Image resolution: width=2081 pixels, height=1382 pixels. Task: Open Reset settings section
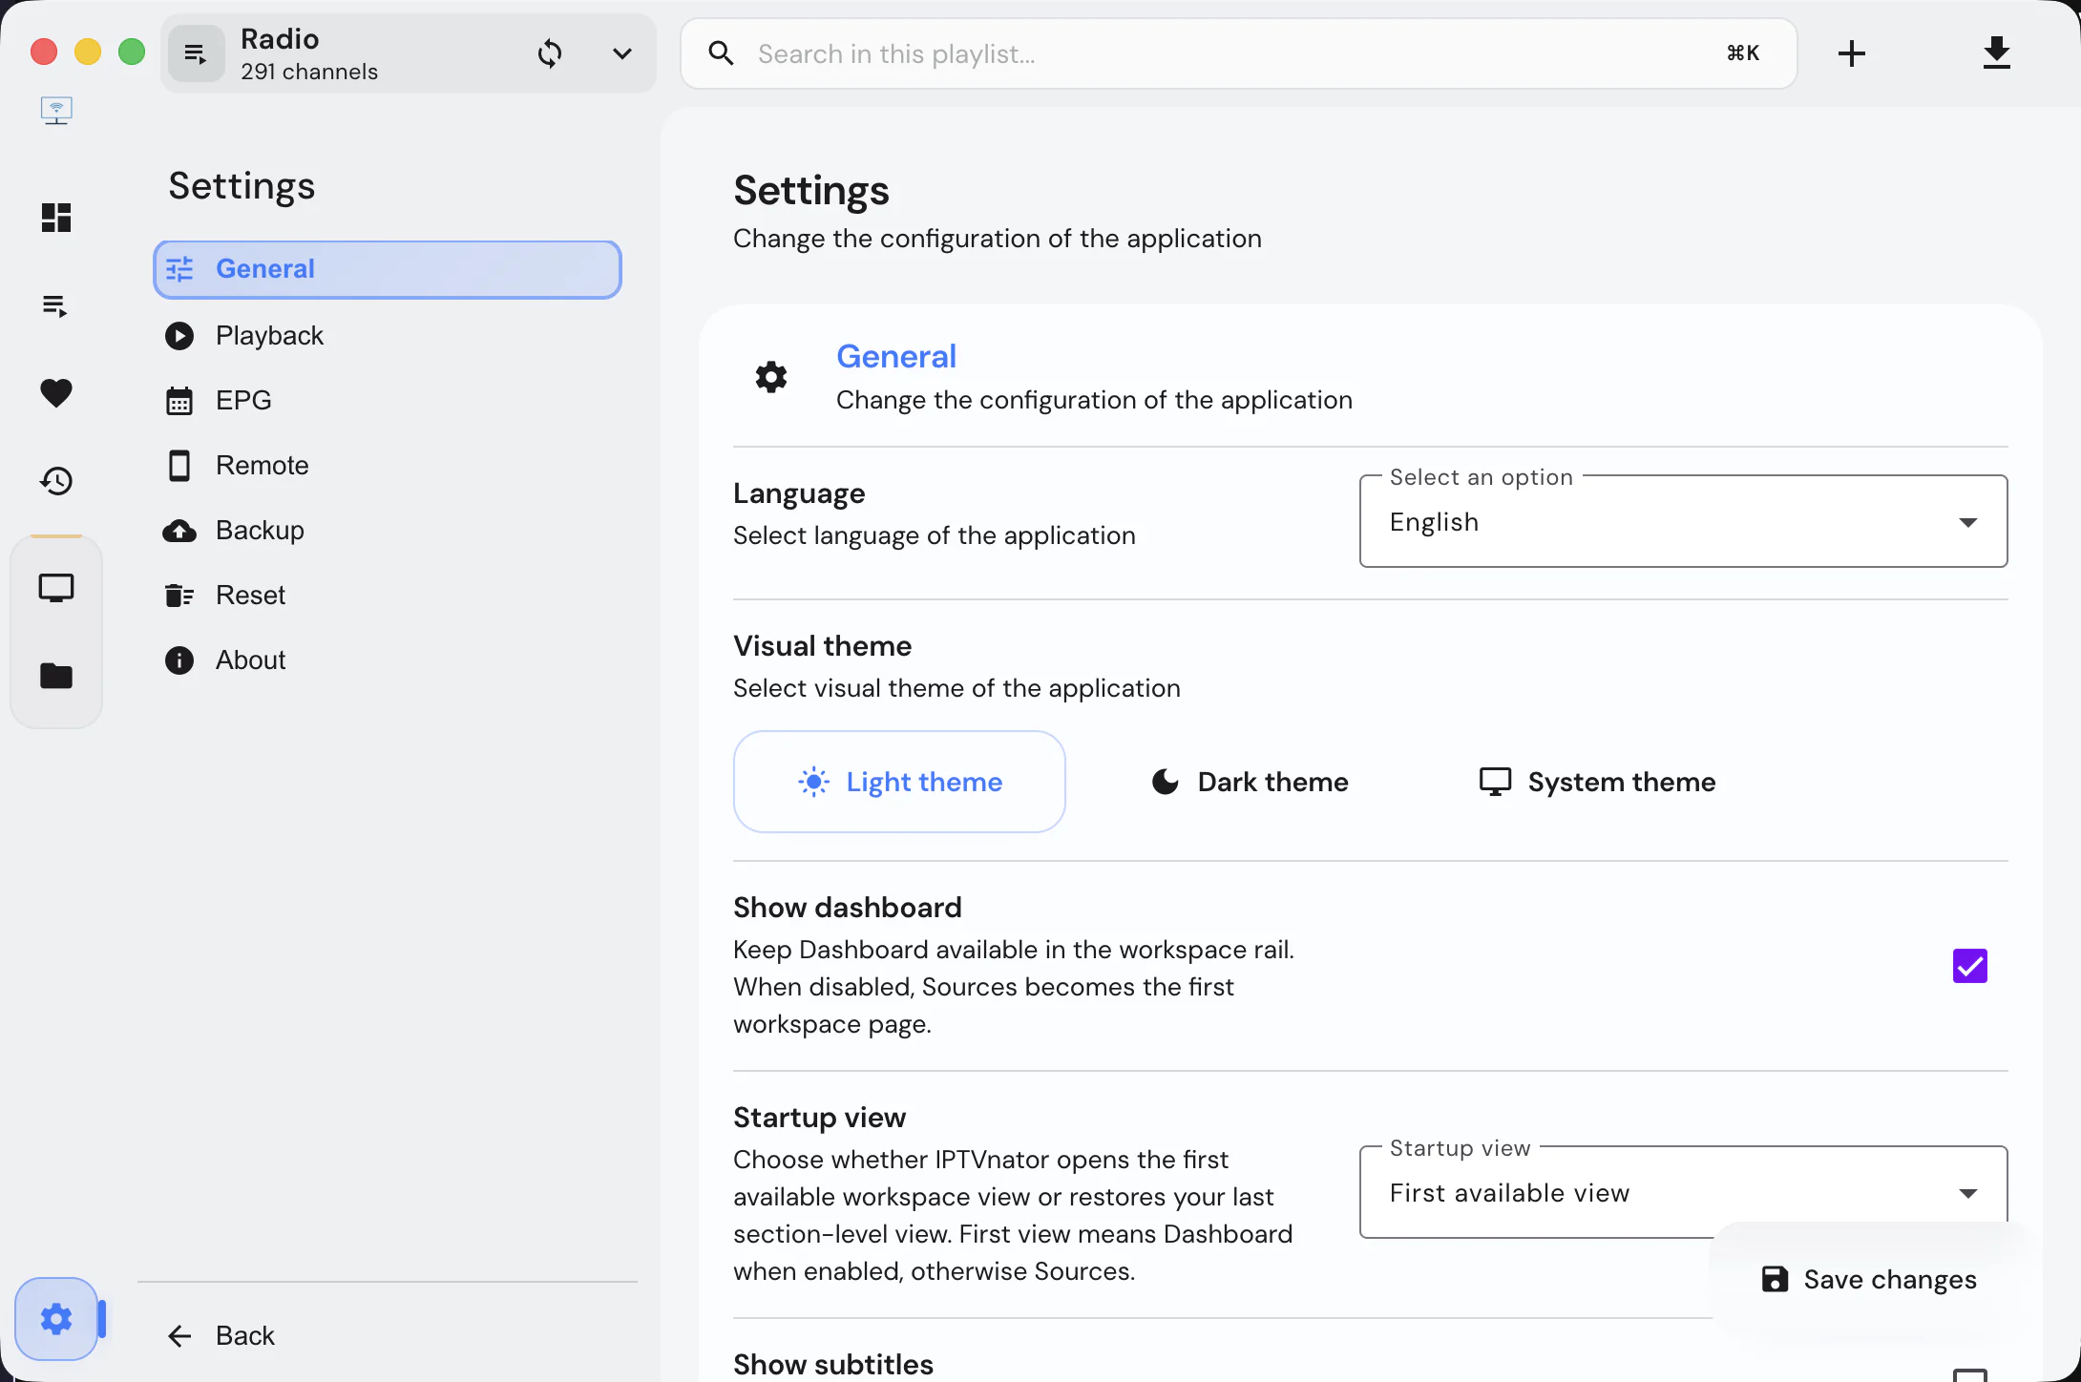point(388,596)
